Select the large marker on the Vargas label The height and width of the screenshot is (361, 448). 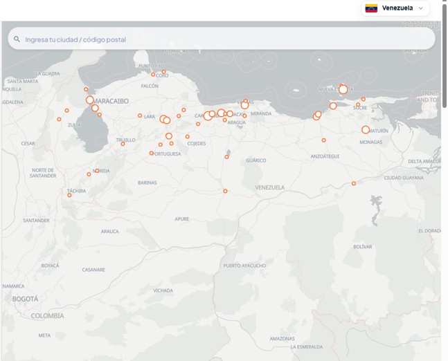[244, 105]
